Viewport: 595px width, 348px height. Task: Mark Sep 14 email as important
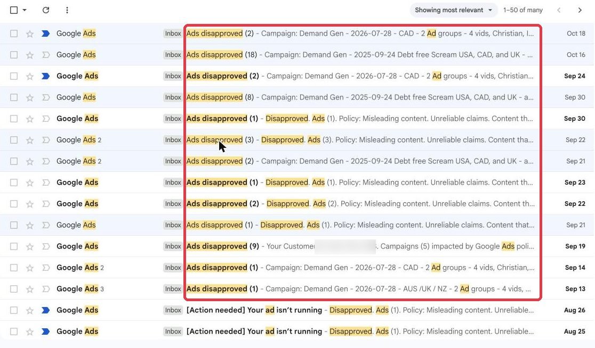(x=45, y=268)
